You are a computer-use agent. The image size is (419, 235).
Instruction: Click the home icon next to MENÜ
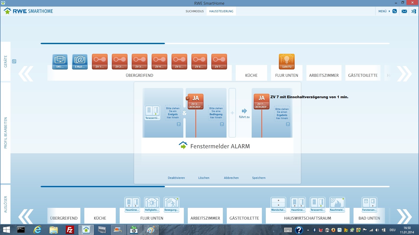[x=395, y=11]
